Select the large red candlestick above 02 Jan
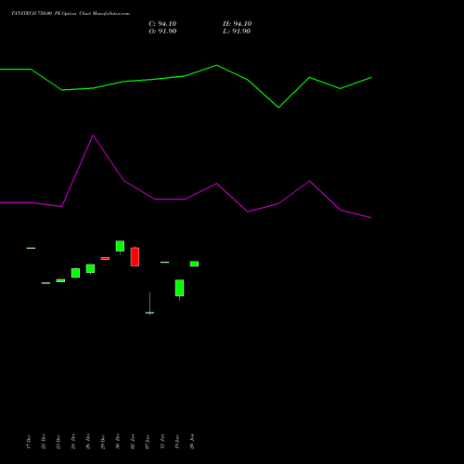This screenshot has width=464, height=464. click(135, 257)
